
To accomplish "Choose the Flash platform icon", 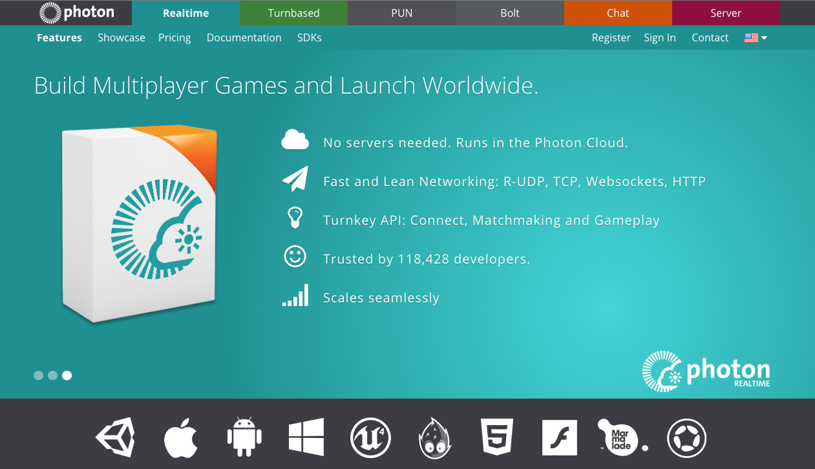I will point(560,437).
